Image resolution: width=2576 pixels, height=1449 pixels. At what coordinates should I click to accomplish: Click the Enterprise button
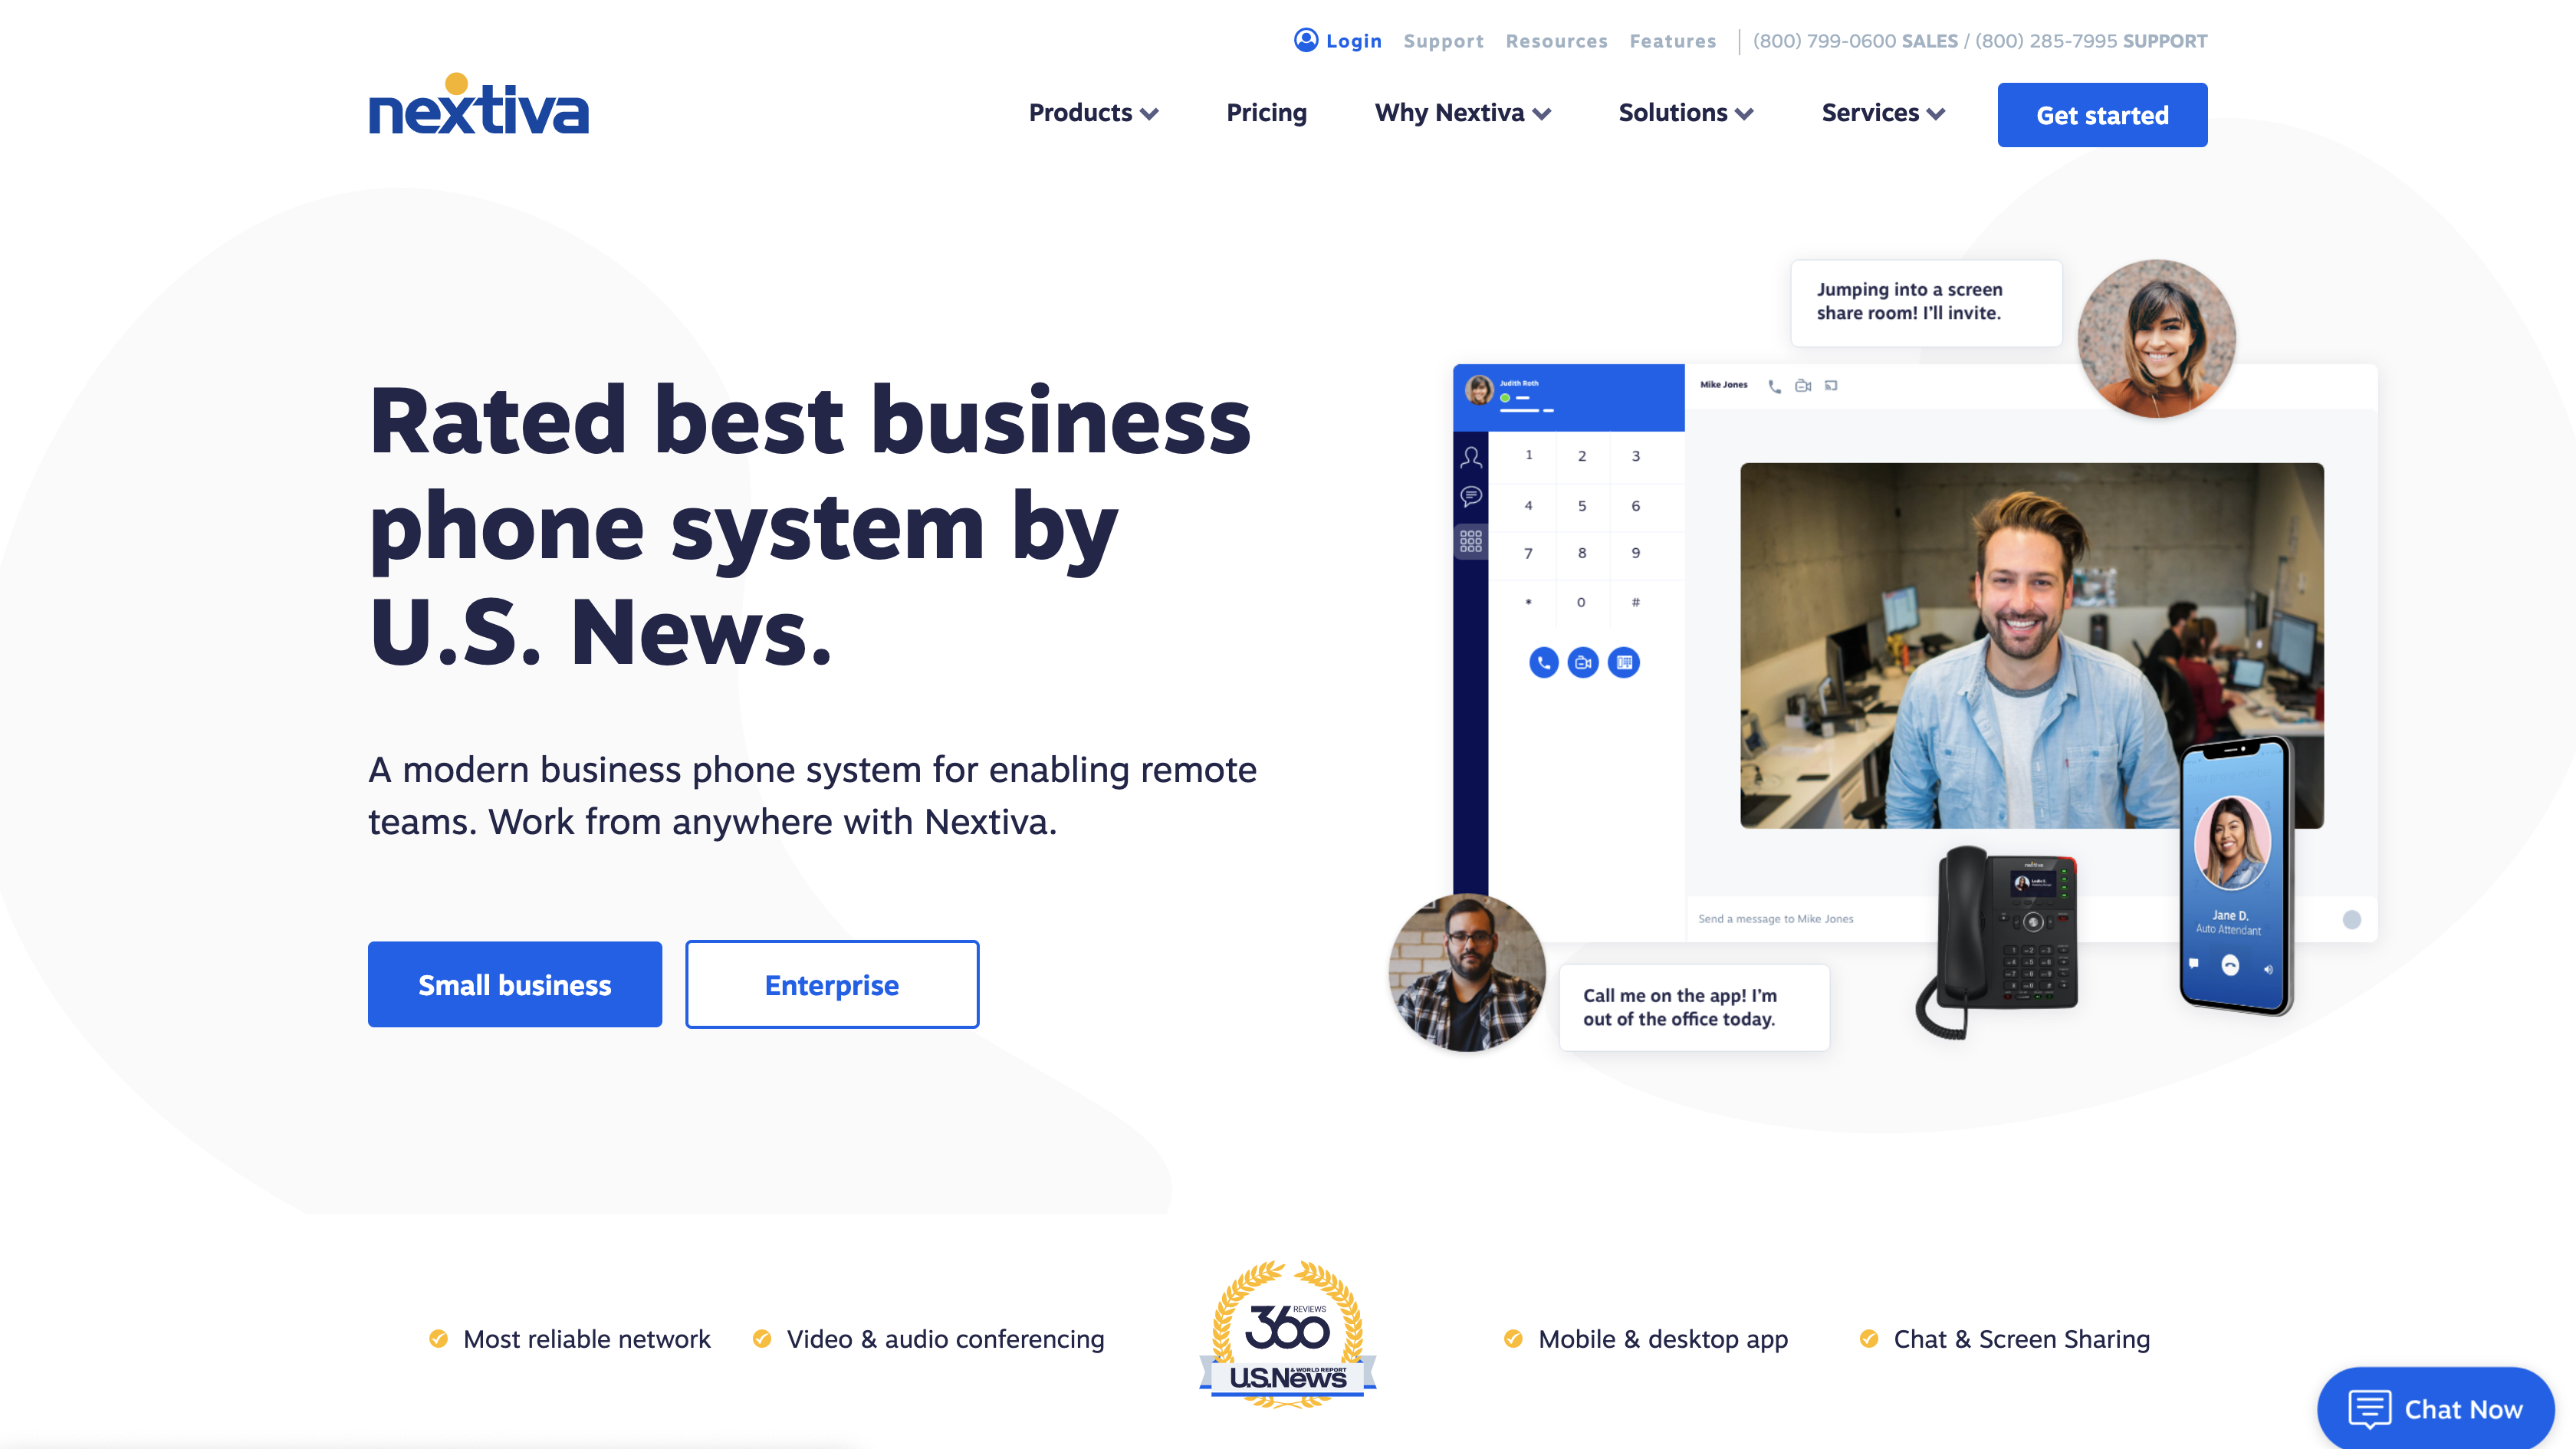point(832,984)
